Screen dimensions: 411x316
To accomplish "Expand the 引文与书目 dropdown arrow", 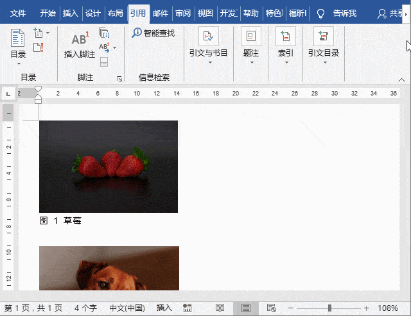I will coord(210,63).
